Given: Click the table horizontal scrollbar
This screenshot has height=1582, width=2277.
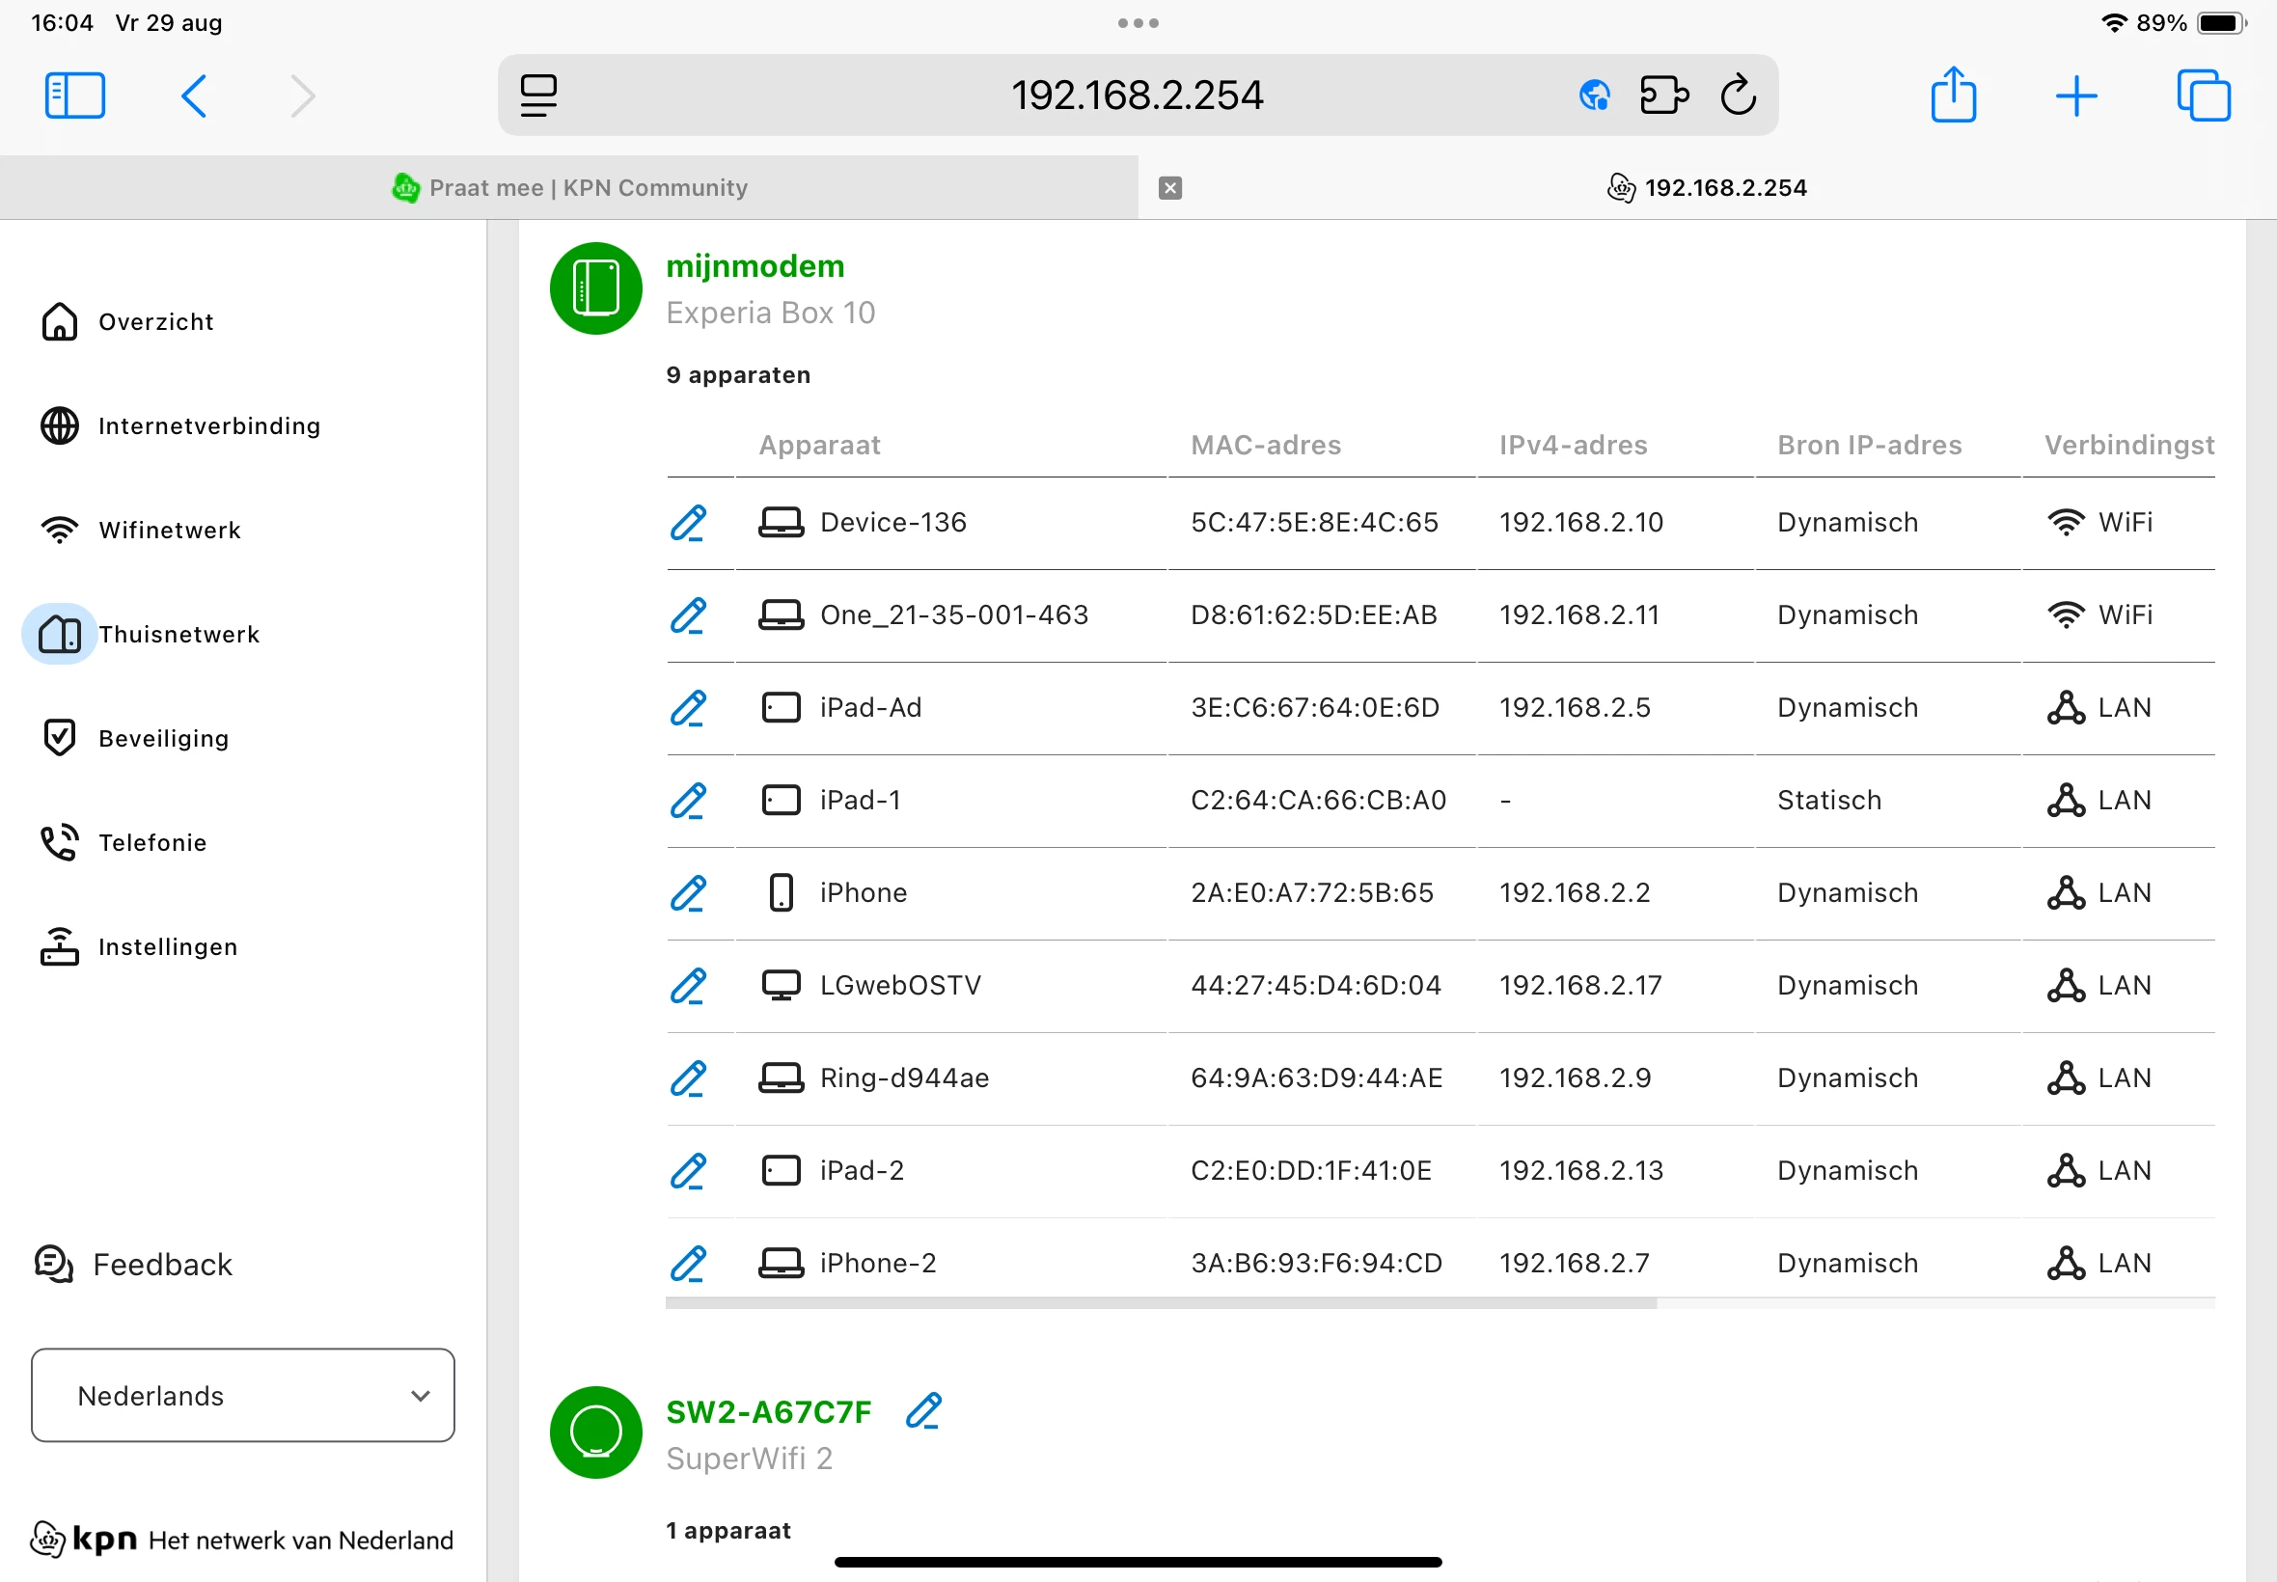Looking at the screenshot, I should point(1160,1303).
